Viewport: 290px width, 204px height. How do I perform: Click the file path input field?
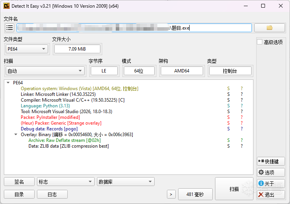[x=134, y=28]
